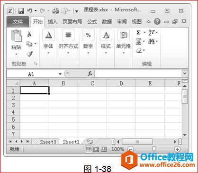Screen dimensions: 198x173
Task: Click the Clear eraser icon
Action: [x=139, y=51]
